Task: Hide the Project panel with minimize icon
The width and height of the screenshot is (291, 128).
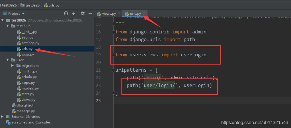Action: (x=90, y=13)
